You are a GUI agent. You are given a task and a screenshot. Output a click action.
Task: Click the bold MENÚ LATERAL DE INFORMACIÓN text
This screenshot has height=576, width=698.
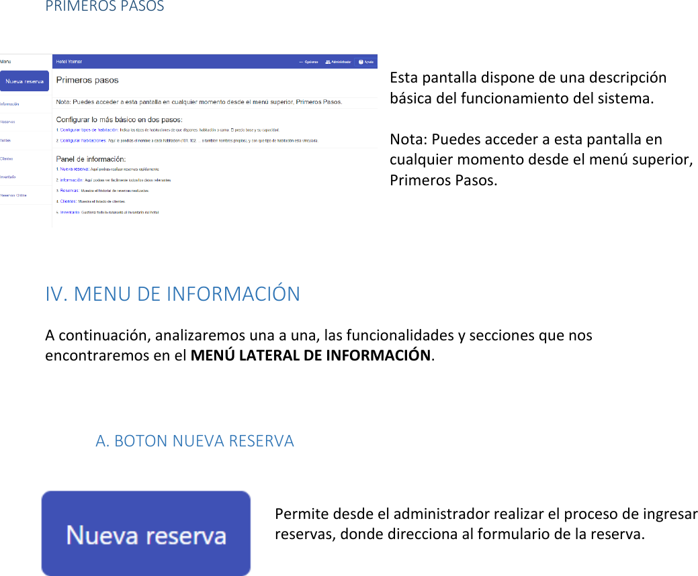pos(311,355)
